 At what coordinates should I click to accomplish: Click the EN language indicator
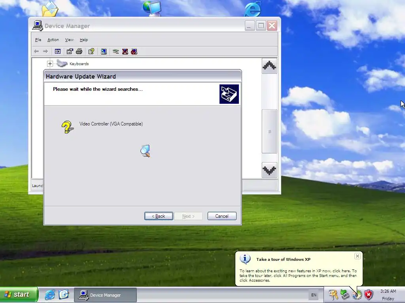pos(314,295)
